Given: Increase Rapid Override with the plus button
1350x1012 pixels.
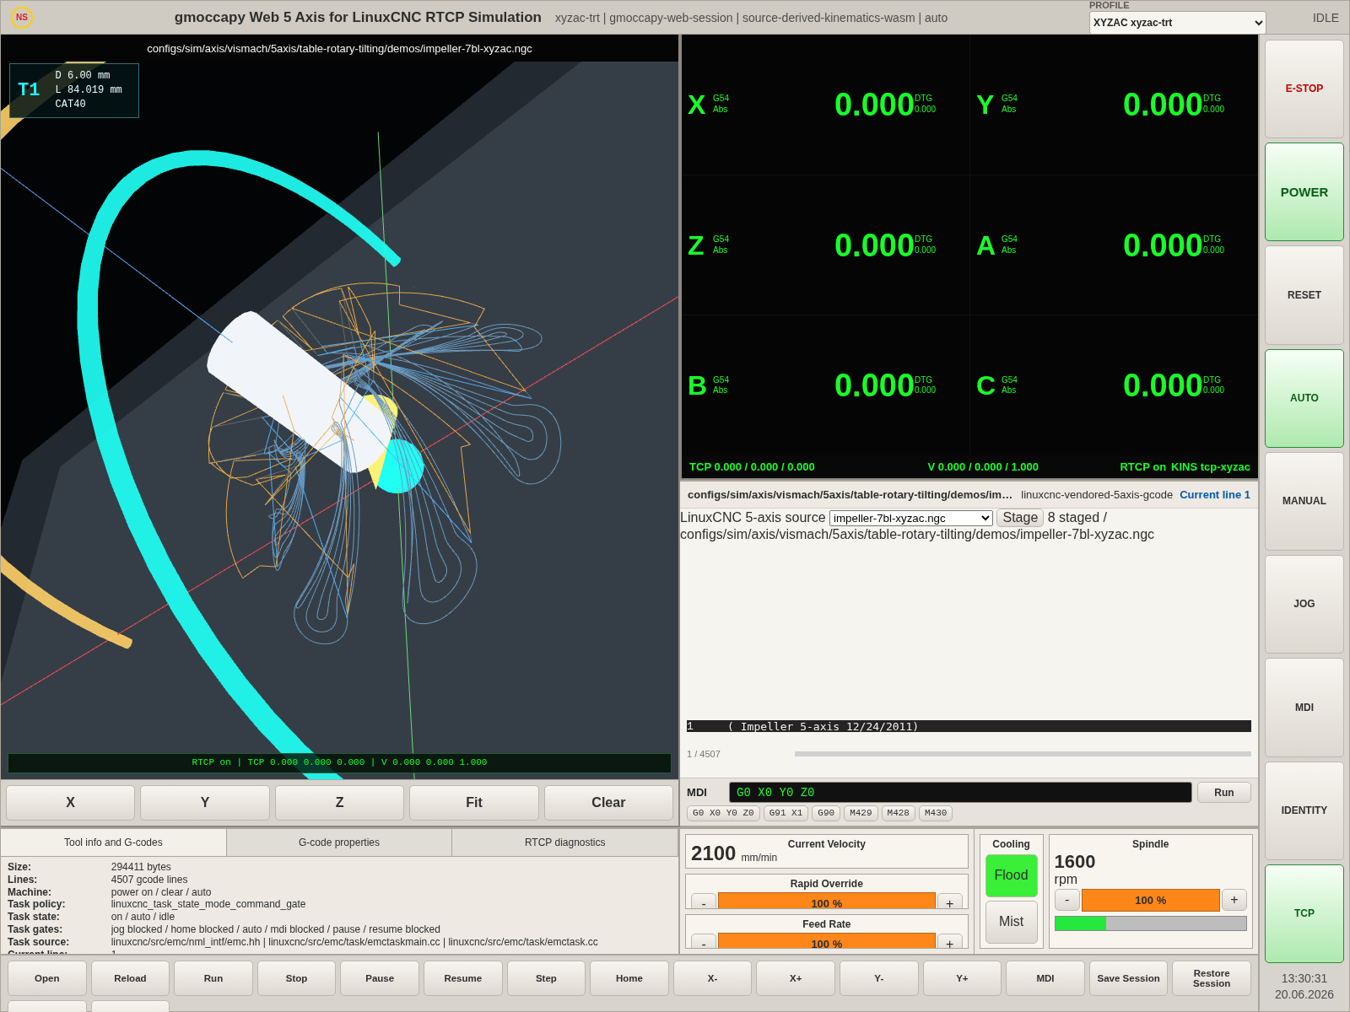Looking at the screenshot, I should tap(950, 902).
